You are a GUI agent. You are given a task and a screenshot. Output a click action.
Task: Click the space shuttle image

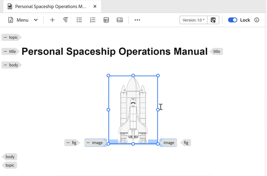coord(133,110)
